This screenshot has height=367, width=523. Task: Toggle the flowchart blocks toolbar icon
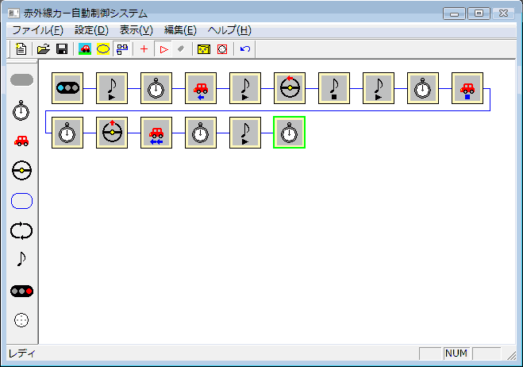122,49
